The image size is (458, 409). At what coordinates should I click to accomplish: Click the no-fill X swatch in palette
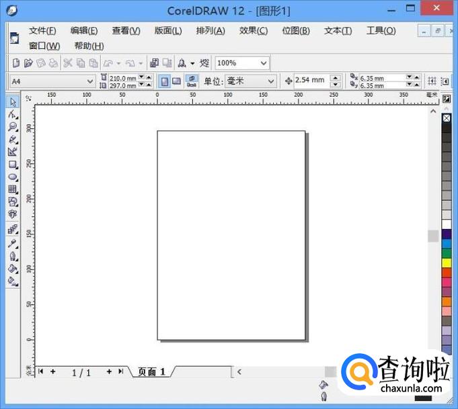pyautogui.click(x=447, y=118)
